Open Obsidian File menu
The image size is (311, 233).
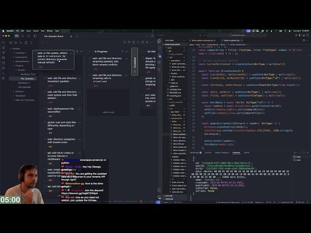pos(17,31)
